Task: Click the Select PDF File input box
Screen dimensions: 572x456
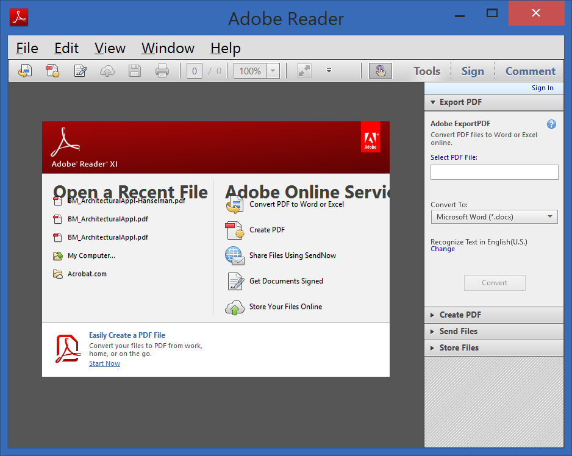Action: pos(494,173)
